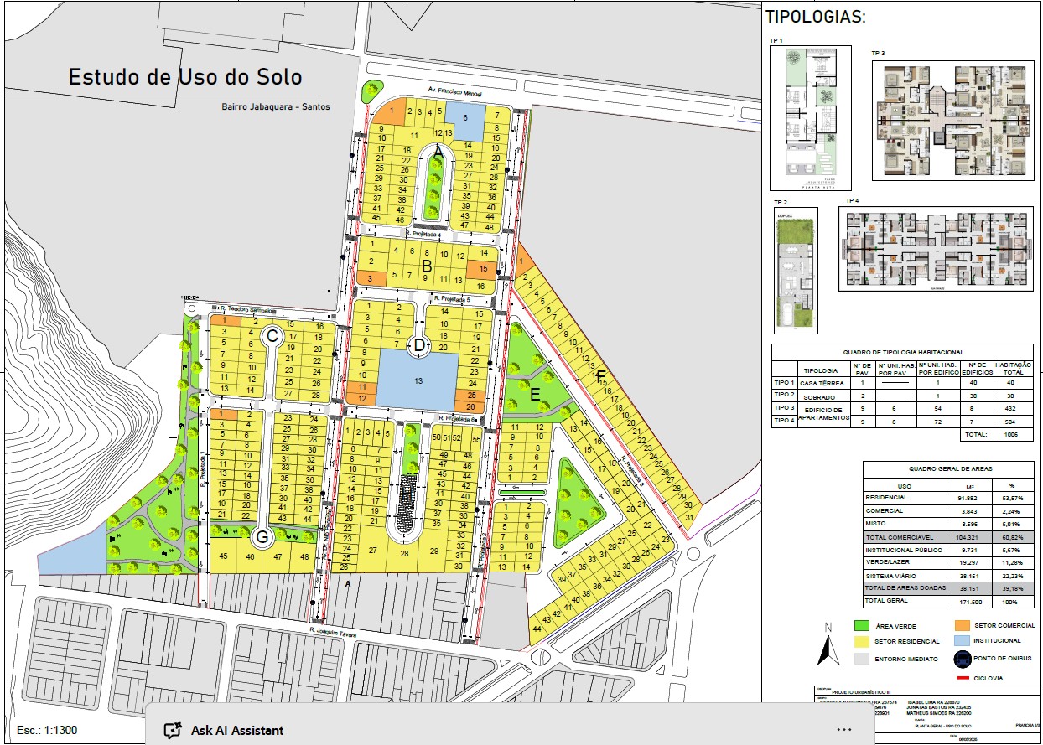The image size is (1043, 745).
Task: Click the Ask AI Assistant sparkle icon
Action: [x=174, y=730]
